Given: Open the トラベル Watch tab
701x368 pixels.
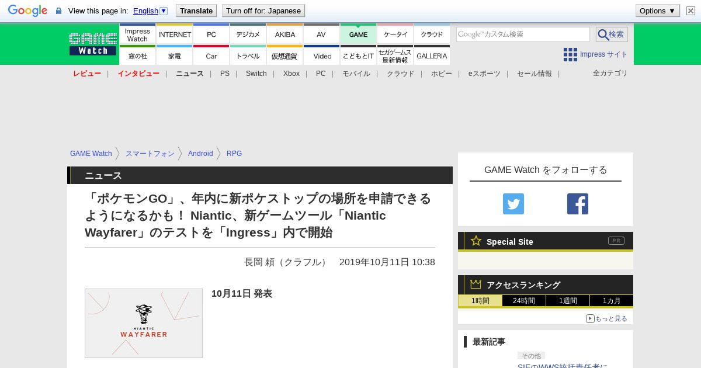Looking at the screenshot, I should click(x=248, y=55).
